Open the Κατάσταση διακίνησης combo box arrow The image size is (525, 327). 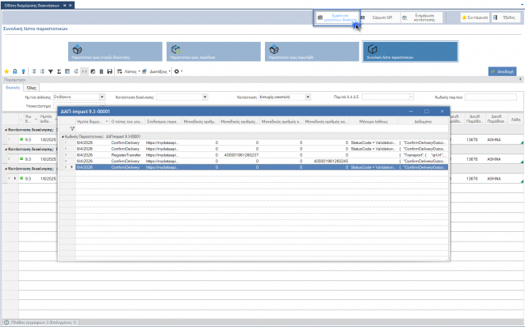click(205, 97)
